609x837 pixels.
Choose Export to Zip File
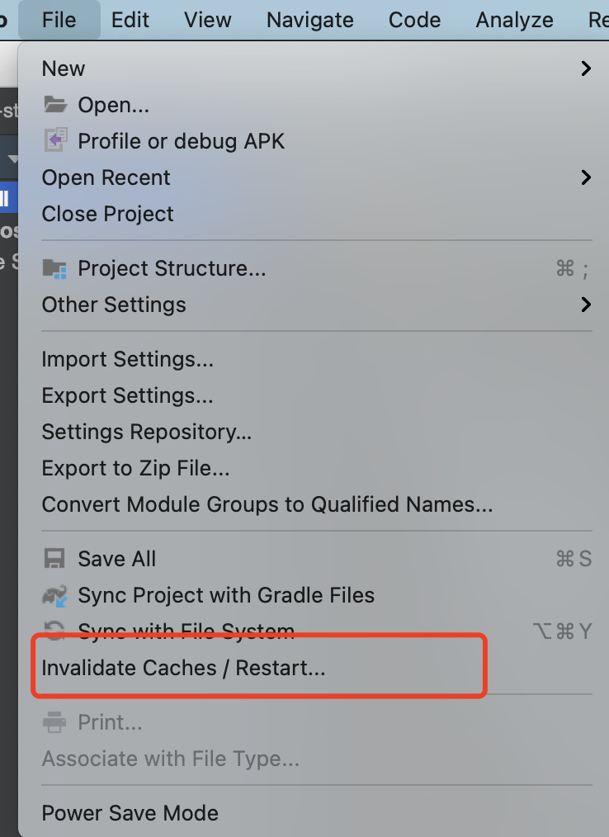[135, 468]
